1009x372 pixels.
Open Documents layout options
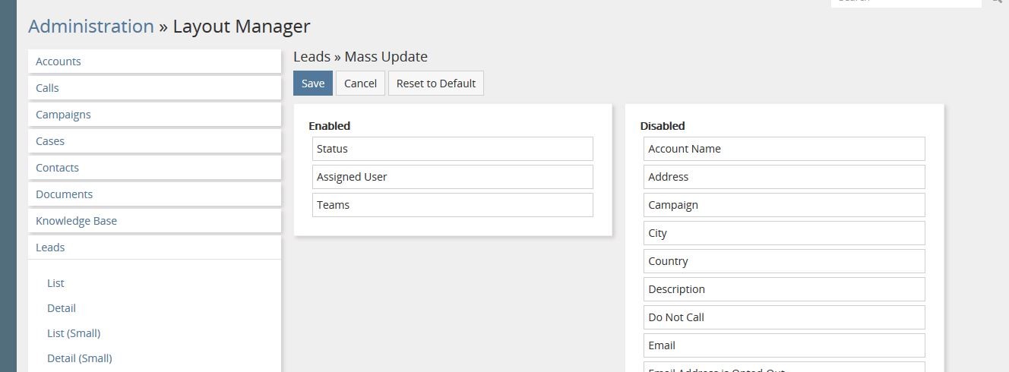[64, 194]
